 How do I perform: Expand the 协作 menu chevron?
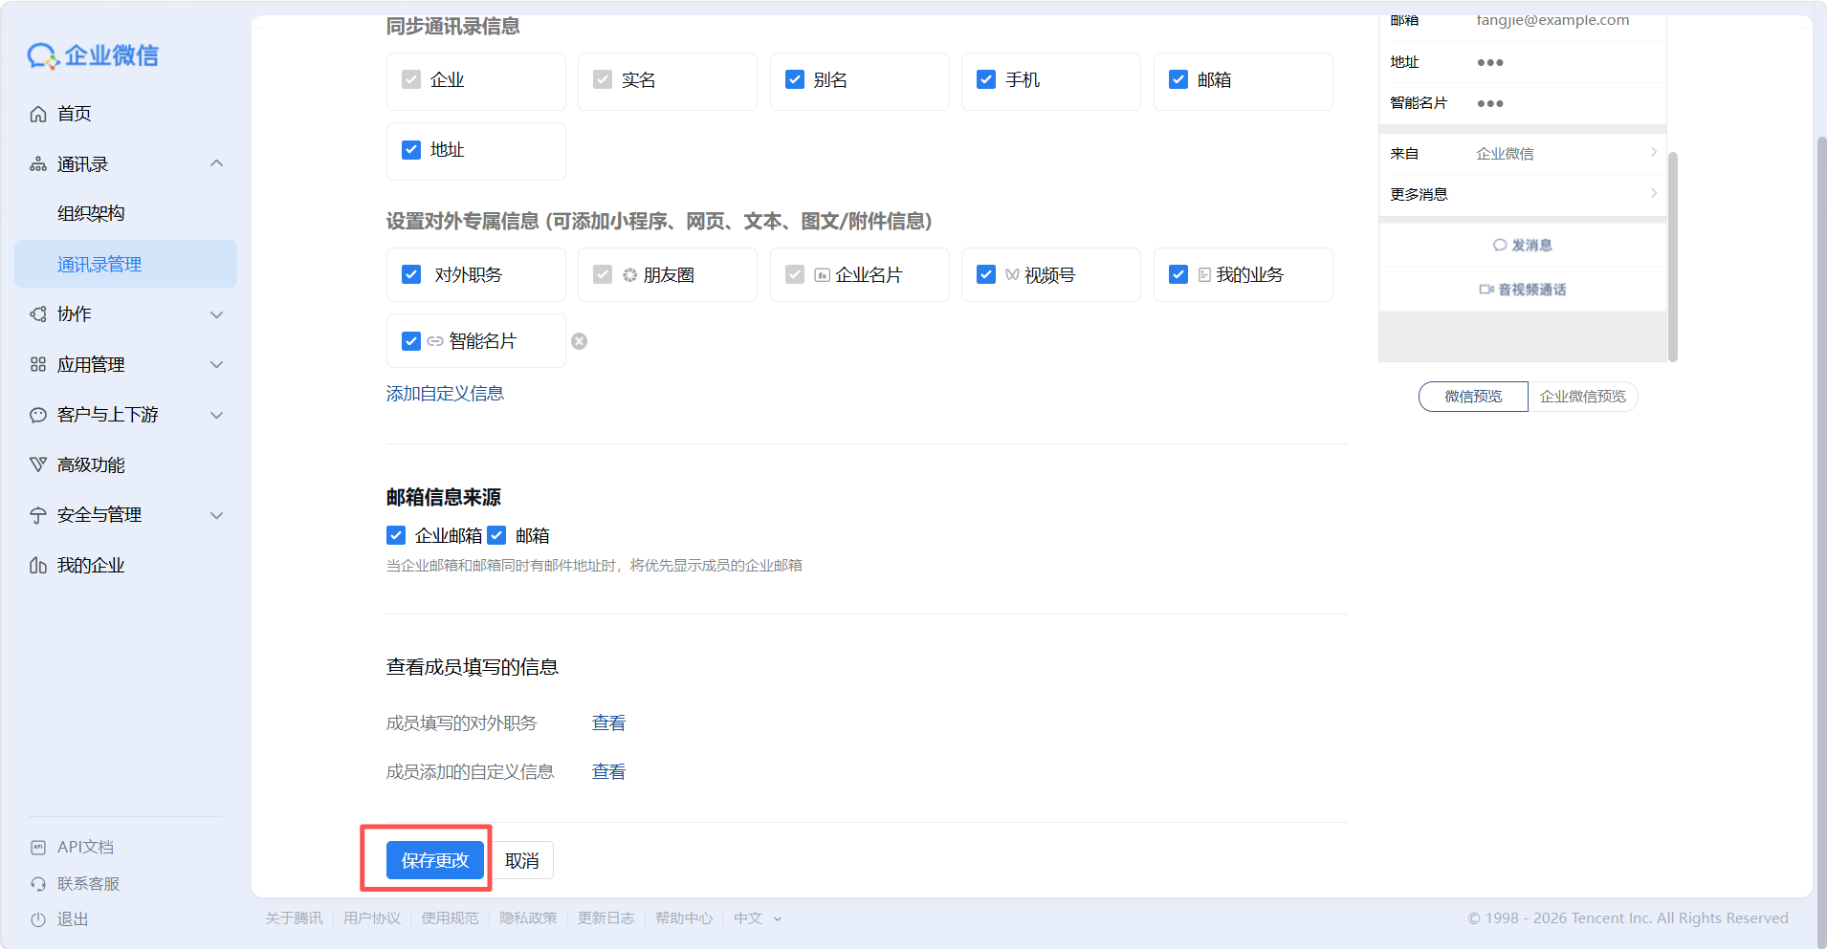(217, 314)
